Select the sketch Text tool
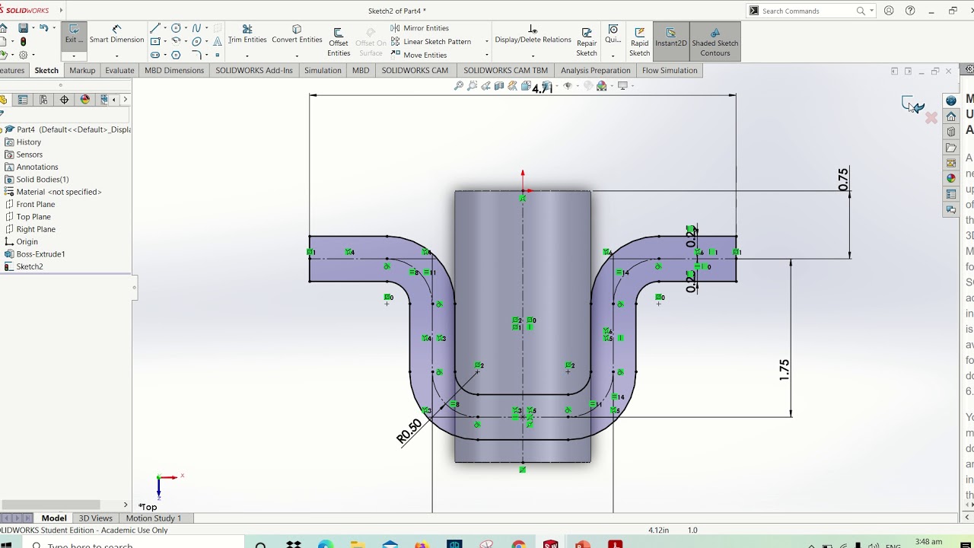The height and width of the screenshot is (548, 974). click(x=218, y=41)
